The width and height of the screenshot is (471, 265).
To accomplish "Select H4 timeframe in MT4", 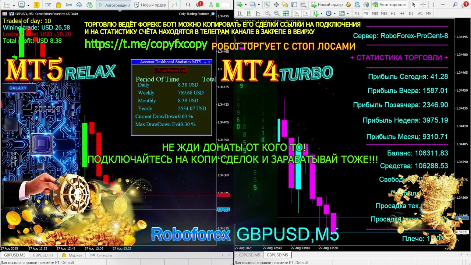I will click(402, 13).
